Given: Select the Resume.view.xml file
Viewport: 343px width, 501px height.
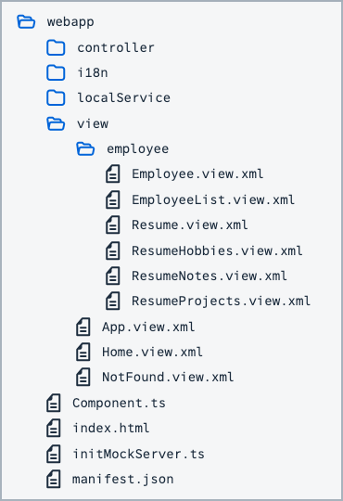Looking at the screenshot, I should coord(190,225).
